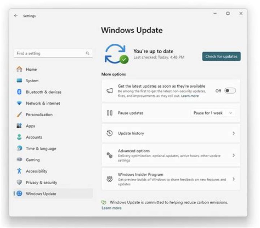The height and width of the screenshot is (228, 260).
Task: Click the back arrow in Settings
Action: tap(16, 16)
